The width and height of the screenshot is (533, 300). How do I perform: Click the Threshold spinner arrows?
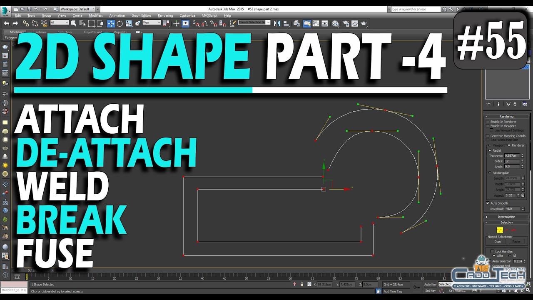click(523, 209)
